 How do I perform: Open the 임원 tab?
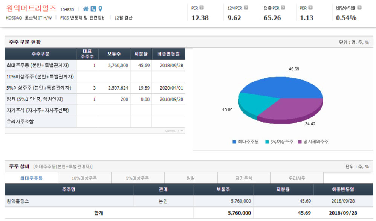click(x=191, y=178)
